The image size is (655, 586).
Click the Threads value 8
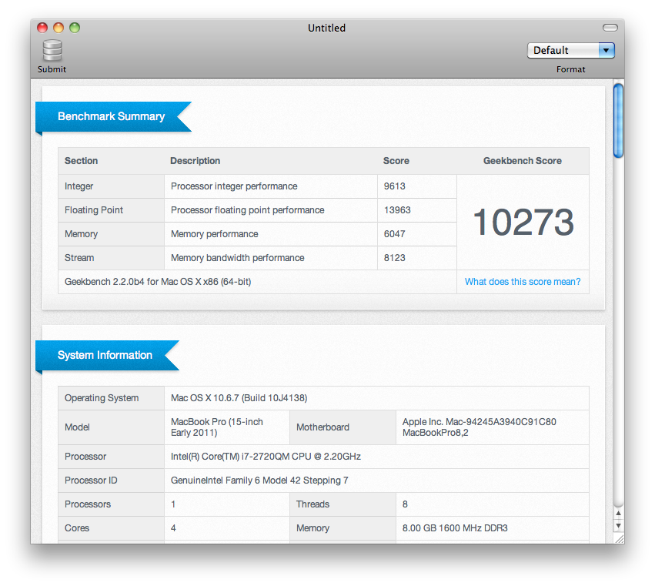pos(405,504)
